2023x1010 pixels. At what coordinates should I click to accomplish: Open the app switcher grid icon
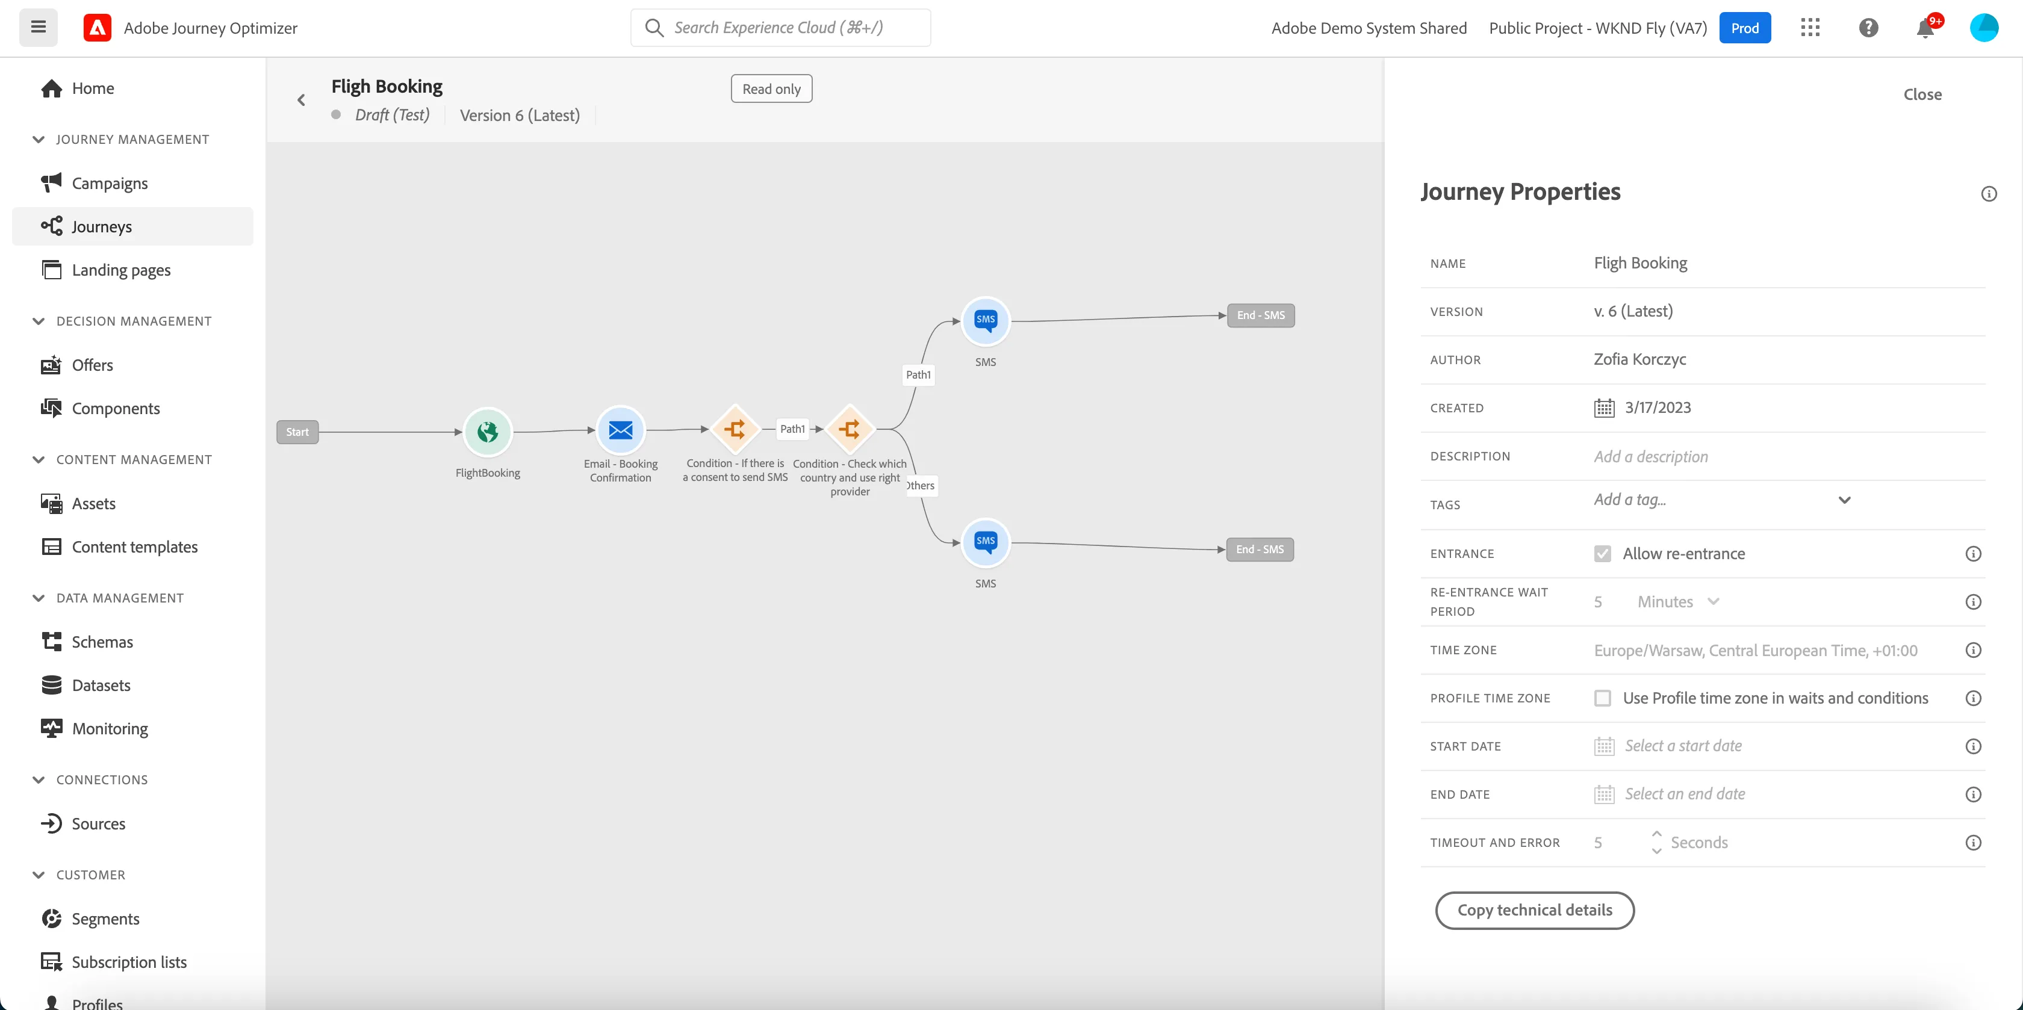[x=1810, y=28]
